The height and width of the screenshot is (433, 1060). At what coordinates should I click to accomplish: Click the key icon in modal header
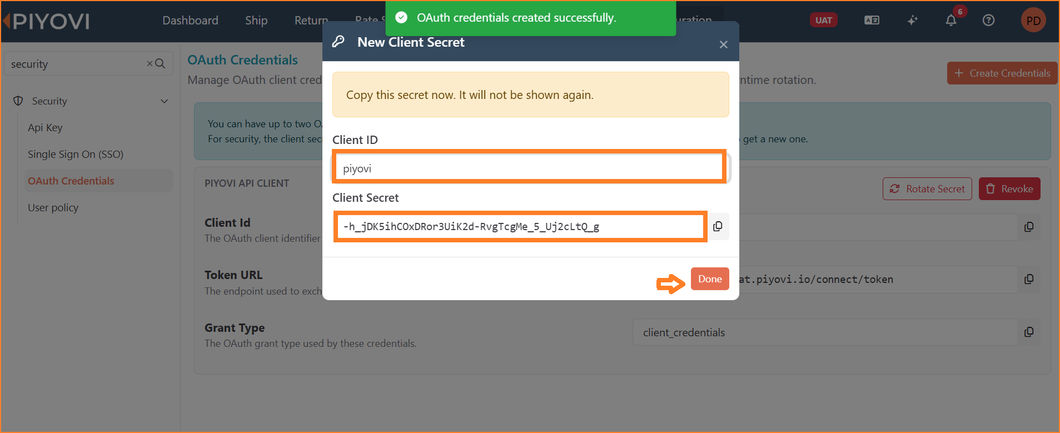tap(339, 42)
